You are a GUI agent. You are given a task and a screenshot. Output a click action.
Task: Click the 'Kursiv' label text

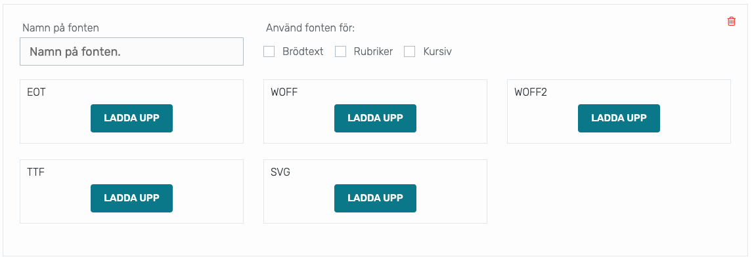pyautogui.click(x=437, y=51)
